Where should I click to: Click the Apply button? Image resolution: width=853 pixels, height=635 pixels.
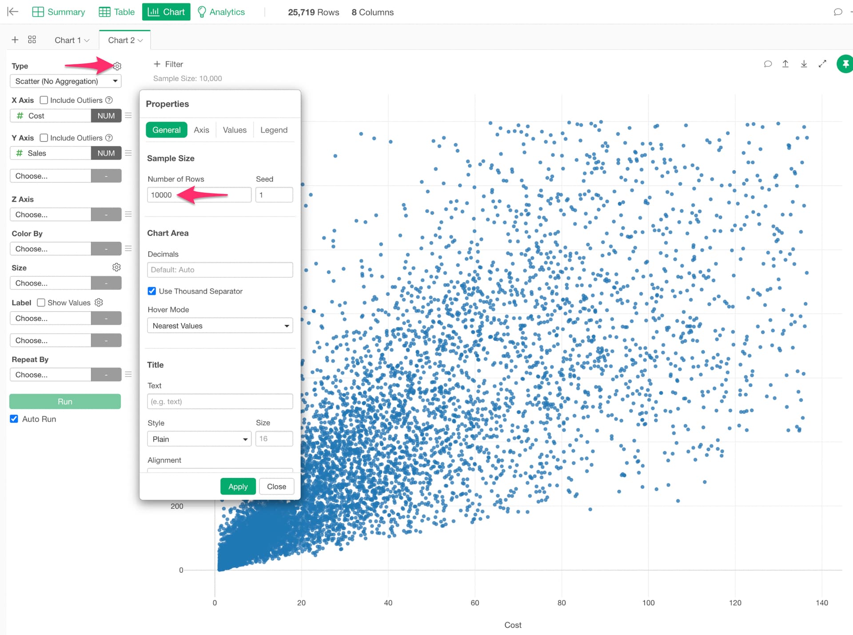click(x=238, y=487)
